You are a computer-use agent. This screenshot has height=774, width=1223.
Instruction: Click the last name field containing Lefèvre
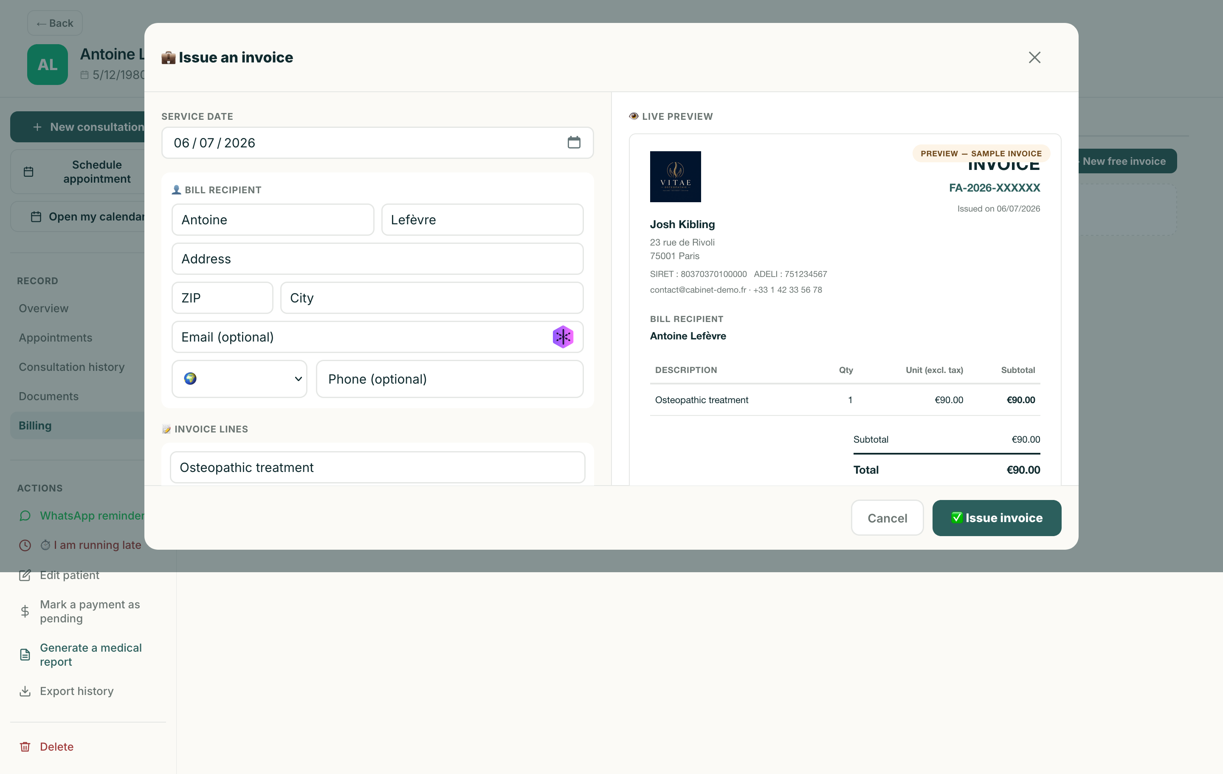(482, 220)
